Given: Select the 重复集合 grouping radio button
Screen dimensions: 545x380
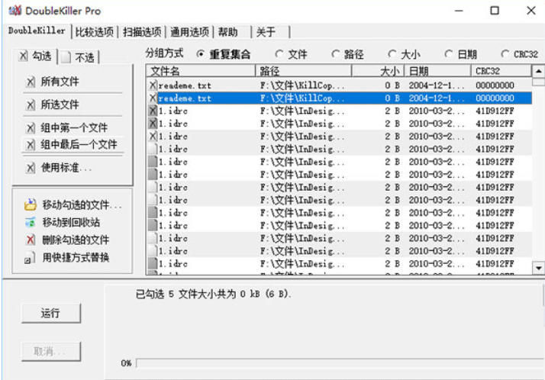Looking at the screenshot, I should (200, 54).
